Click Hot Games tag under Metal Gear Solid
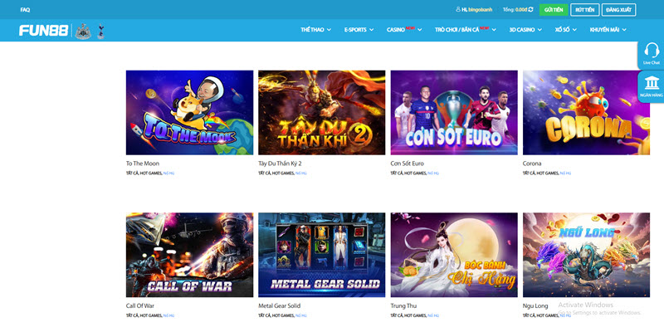Image resolution: width=664 pixels, height=332 pixels. (x=283, y=315)
